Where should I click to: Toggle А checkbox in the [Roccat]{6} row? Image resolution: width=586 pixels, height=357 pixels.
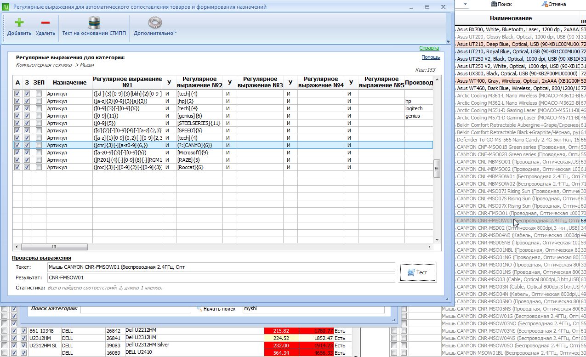17,167
